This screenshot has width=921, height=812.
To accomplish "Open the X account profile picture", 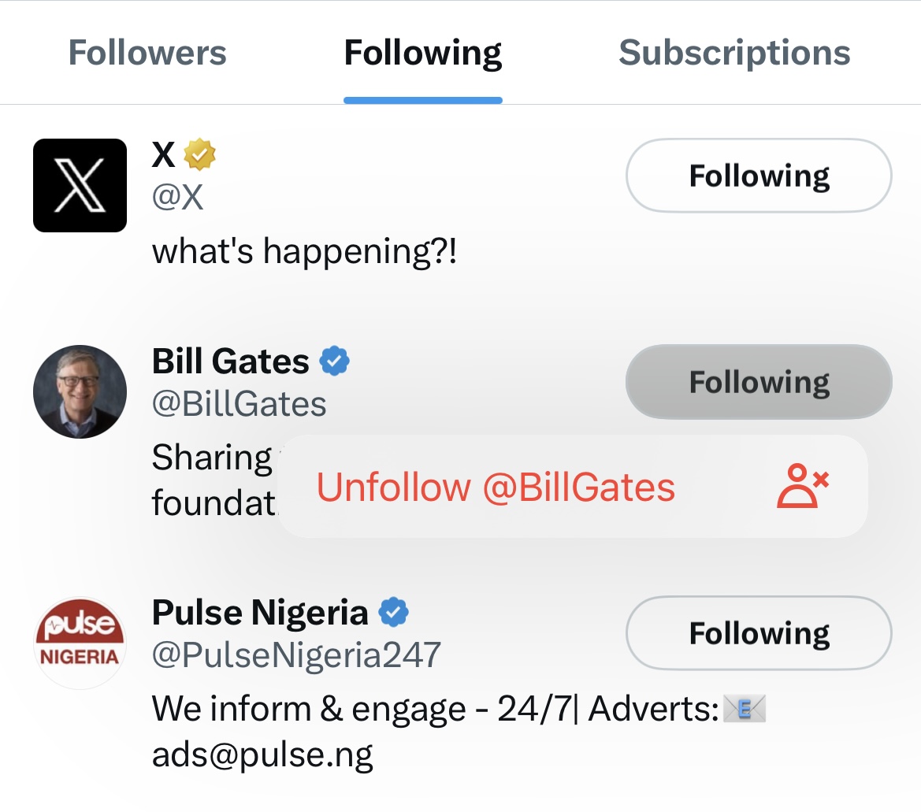I will (80, 185).
